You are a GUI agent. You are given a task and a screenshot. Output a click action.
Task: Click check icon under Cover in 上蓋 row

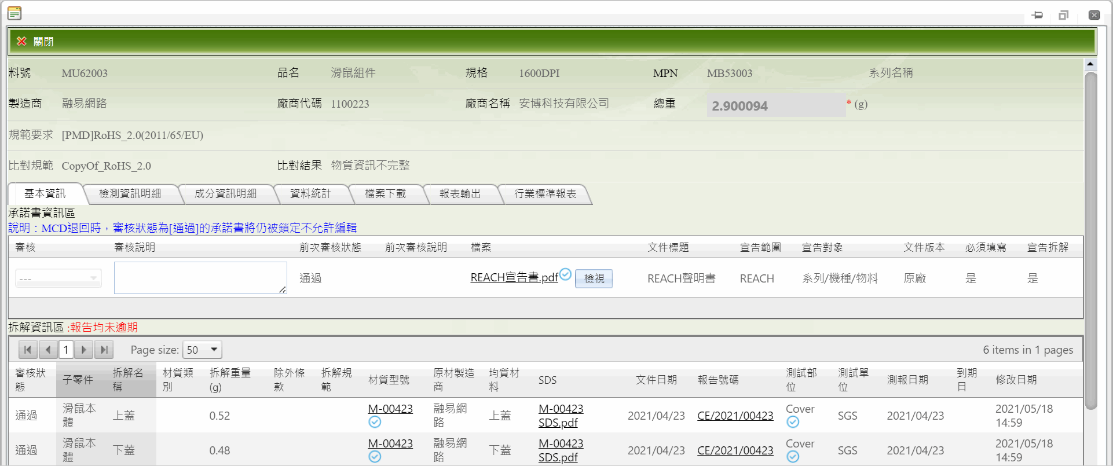(793, 422)
